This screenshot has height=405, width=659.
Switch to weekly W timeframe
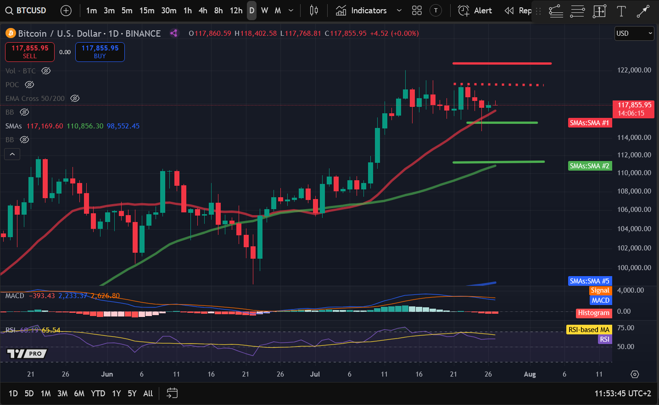(265, 11)
